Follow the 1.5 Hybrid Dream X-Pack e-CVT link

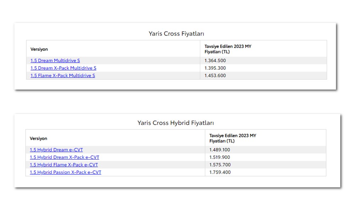64,157
